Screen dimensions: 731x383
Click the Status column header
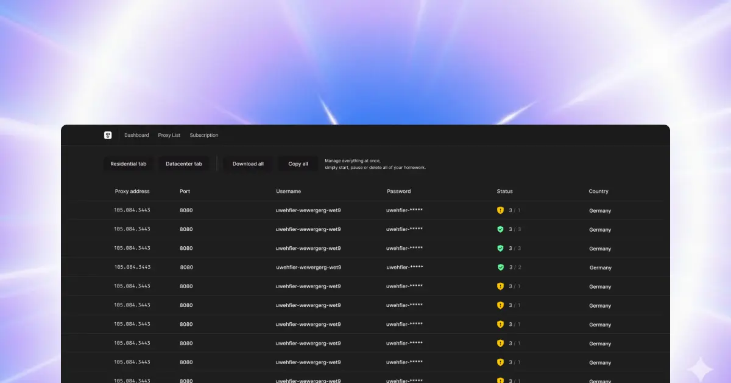504,191
